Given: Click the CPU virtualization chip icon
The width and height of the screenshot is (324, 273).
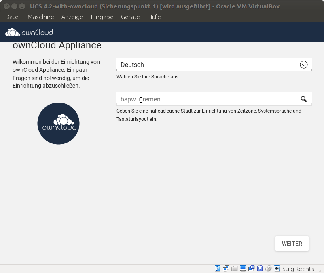Looking at the screenshot, I should coord(260,269).
